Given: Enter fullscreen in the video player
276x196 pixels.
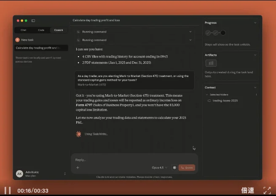Looking at the screenshot, I should pyautogui.click(x=267, y=191).
